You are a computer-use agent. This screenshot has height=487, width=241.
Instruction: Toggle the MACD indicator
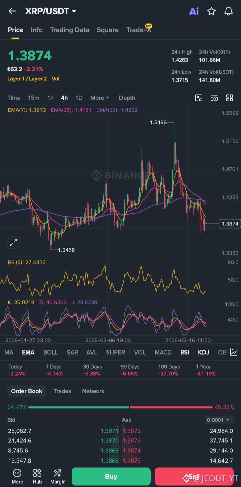(163, 352)
